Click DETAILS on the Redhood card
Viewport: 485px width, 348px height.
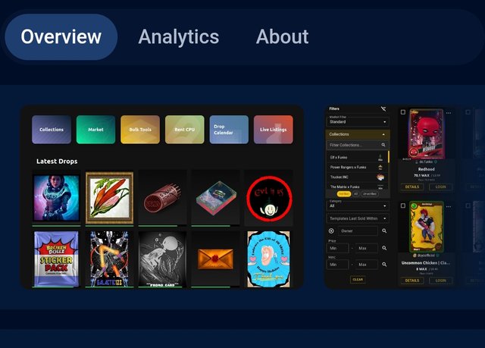[x=412, y=187]
